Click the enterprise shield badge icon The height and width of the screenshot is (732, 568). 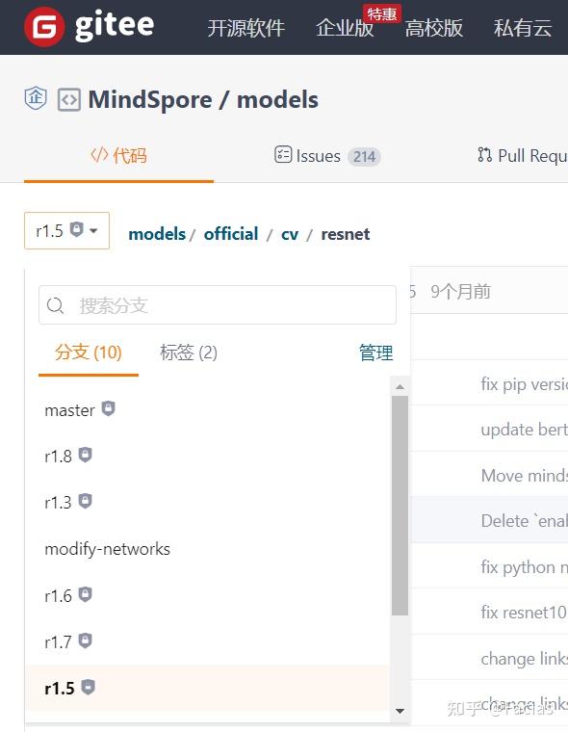click(x=36, y=98)
